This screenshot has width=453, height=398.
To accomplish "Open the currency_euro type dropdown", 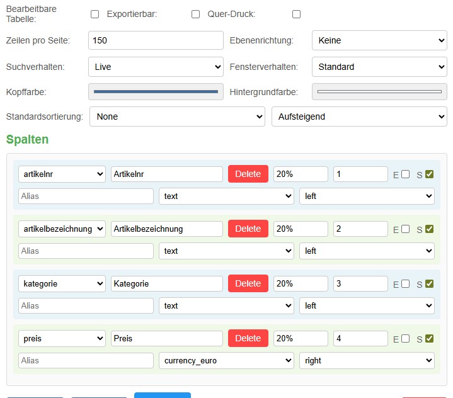I will (226, 361).
